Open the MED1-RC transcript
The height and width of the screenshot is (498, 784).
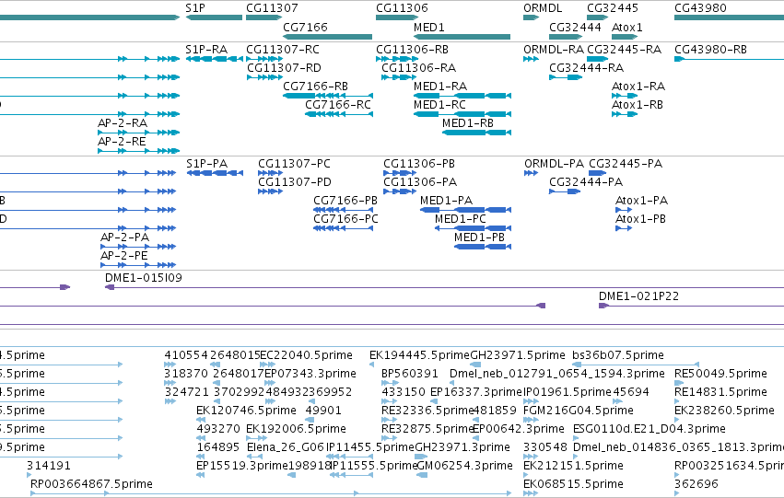462,114
